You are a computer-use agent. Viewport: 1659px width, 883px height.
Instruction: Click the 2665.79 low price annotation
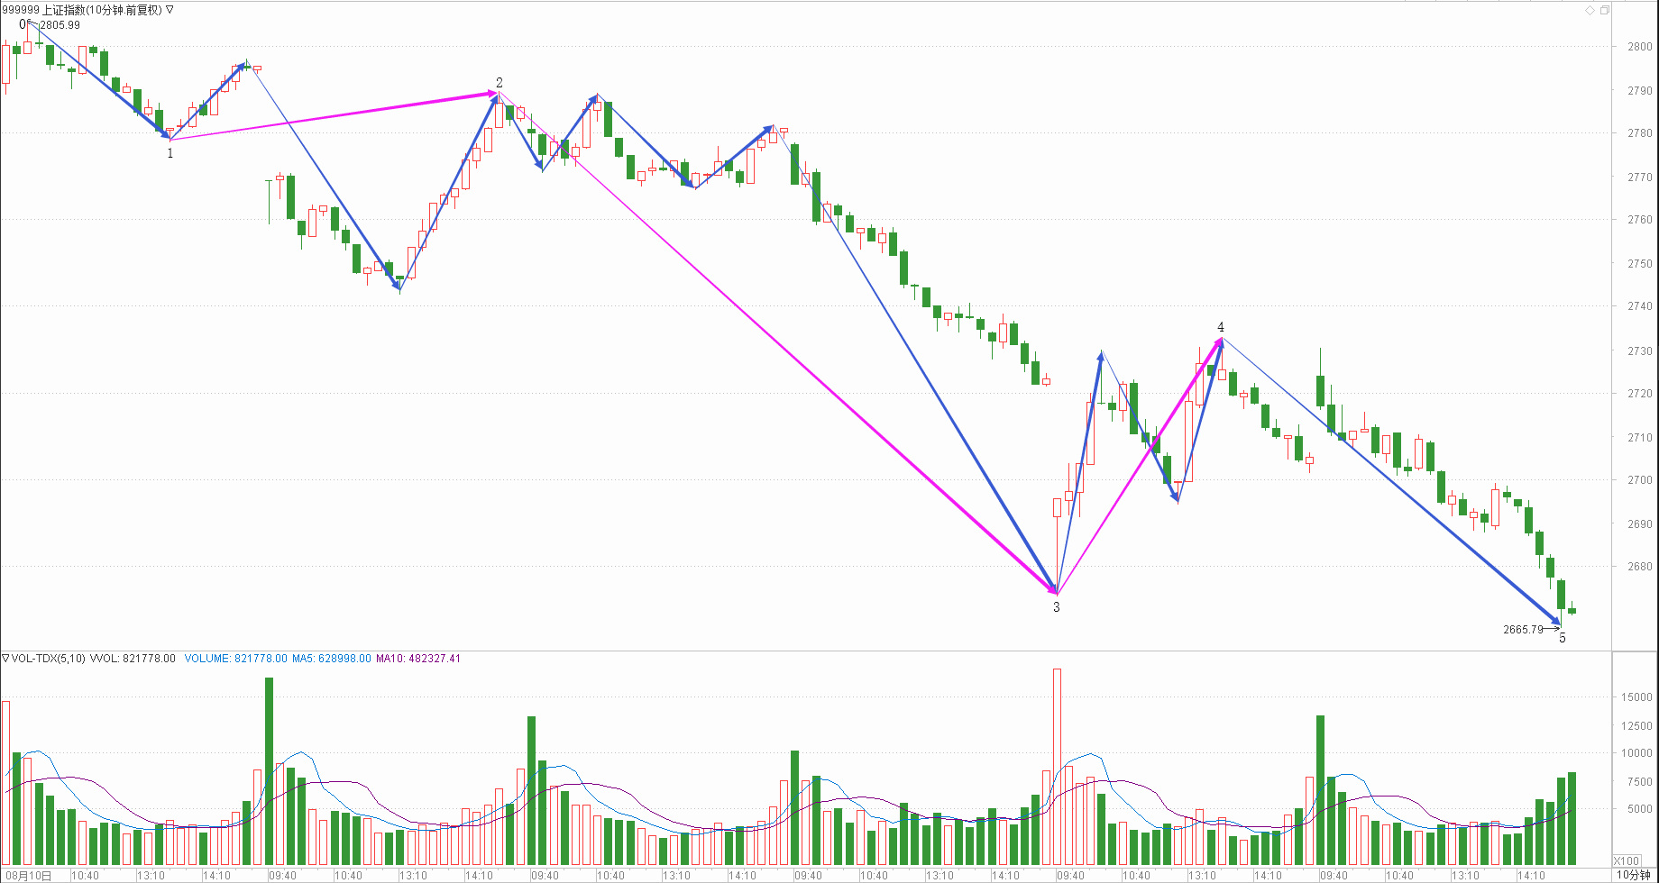(x=1523, y=629)
